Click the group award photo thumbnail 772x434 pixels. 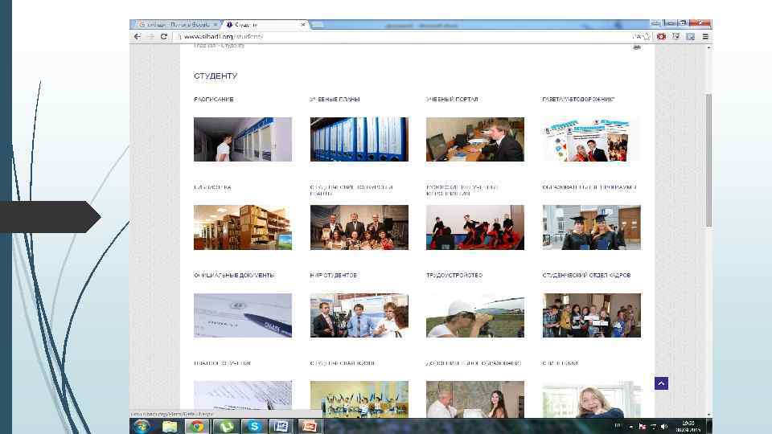pyautogui.click(x=359, y=227)
